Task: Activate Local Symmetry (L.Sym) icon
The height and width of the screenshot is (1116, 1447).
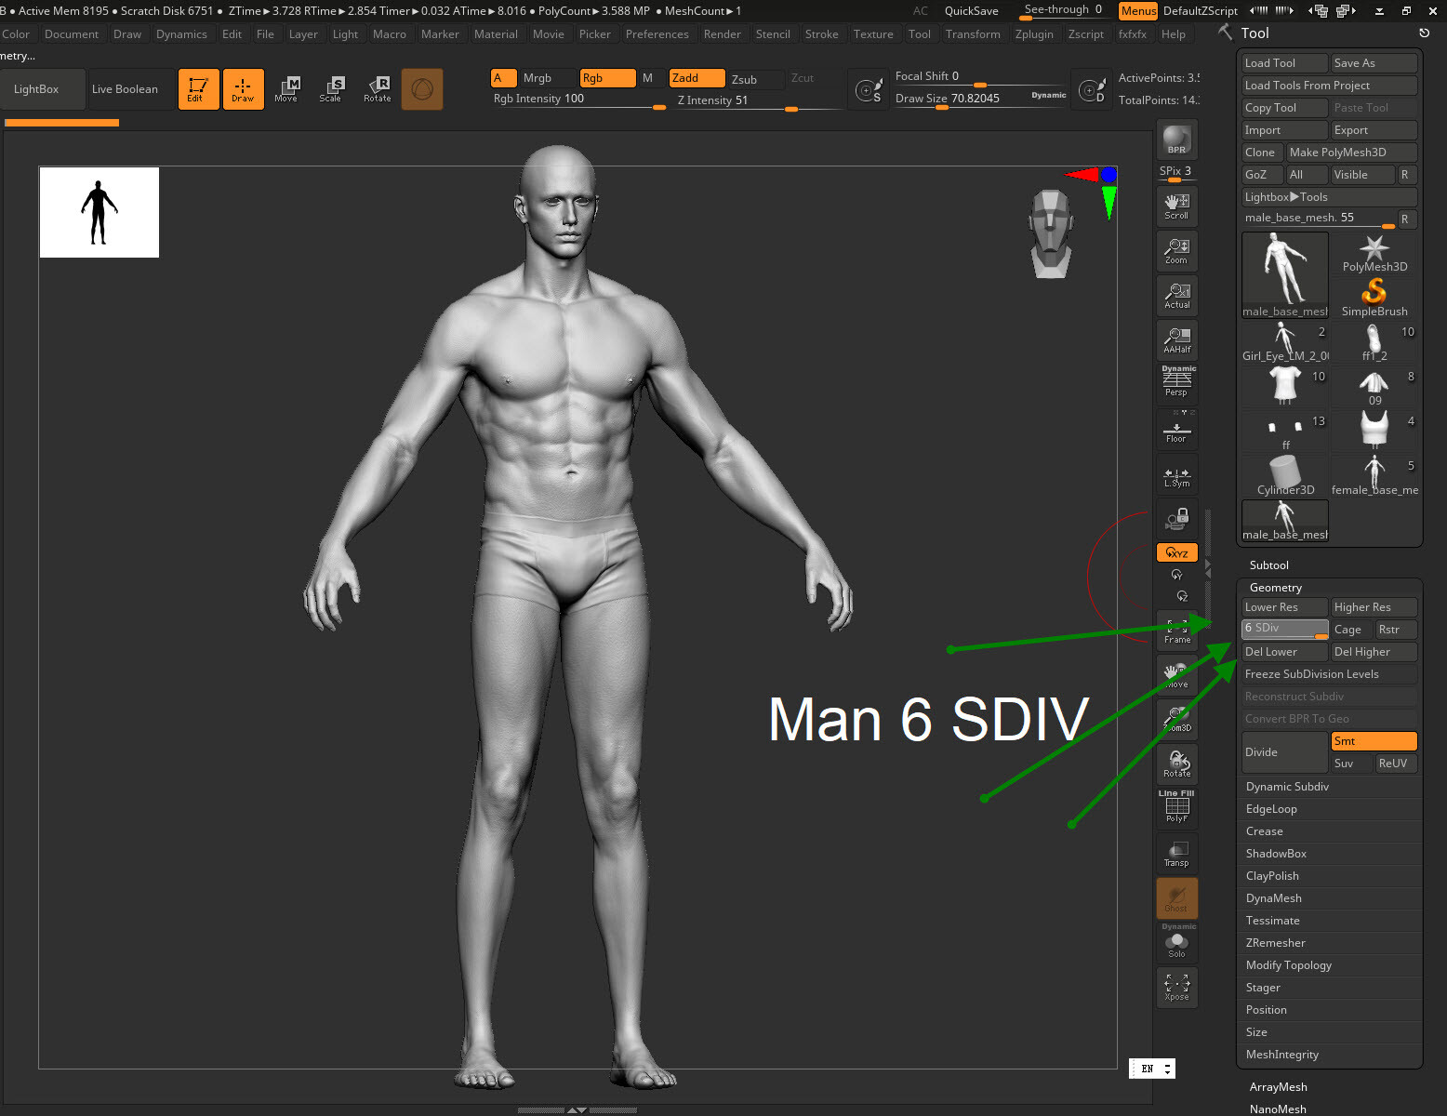Action: [1176, 474]
